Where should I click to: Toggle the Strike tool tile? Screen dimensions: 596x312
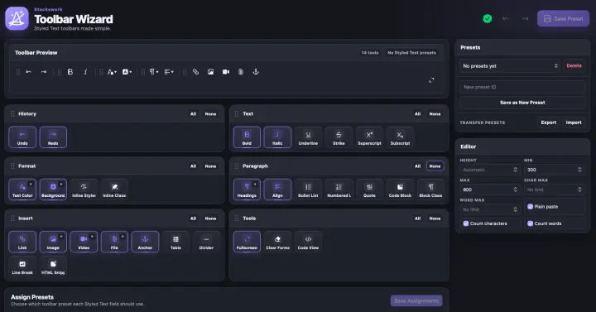339,137
